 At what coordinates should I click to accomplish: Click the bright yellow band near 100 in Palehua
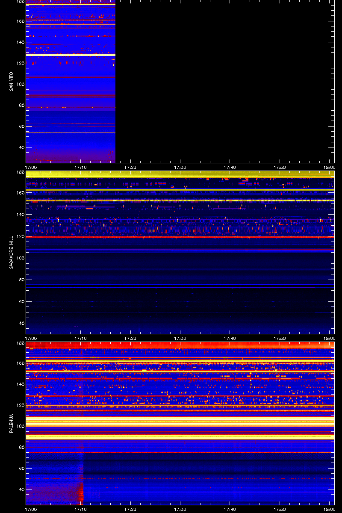coord(180,423)
